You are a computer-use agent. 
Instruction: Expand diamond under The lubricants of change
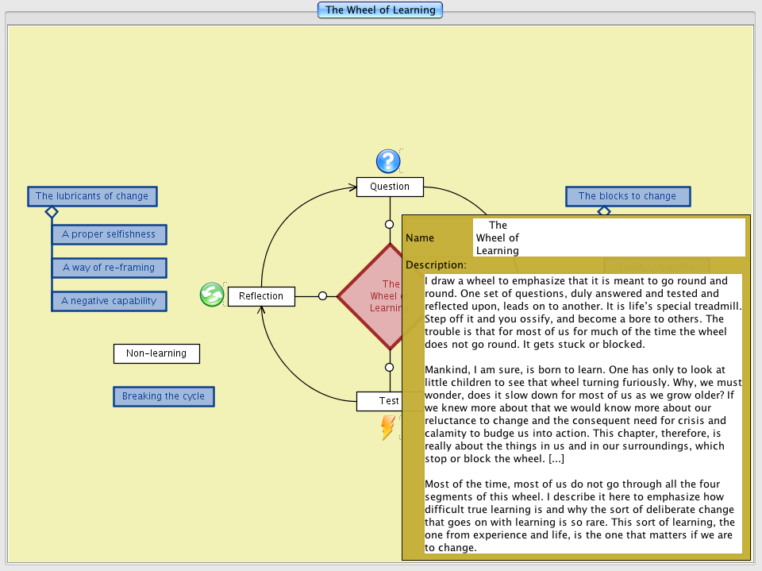52,212
